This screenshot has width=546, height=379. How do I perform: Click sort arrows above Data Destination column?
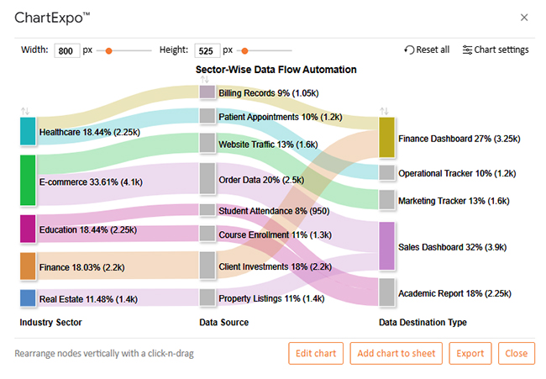click(385, 111)
